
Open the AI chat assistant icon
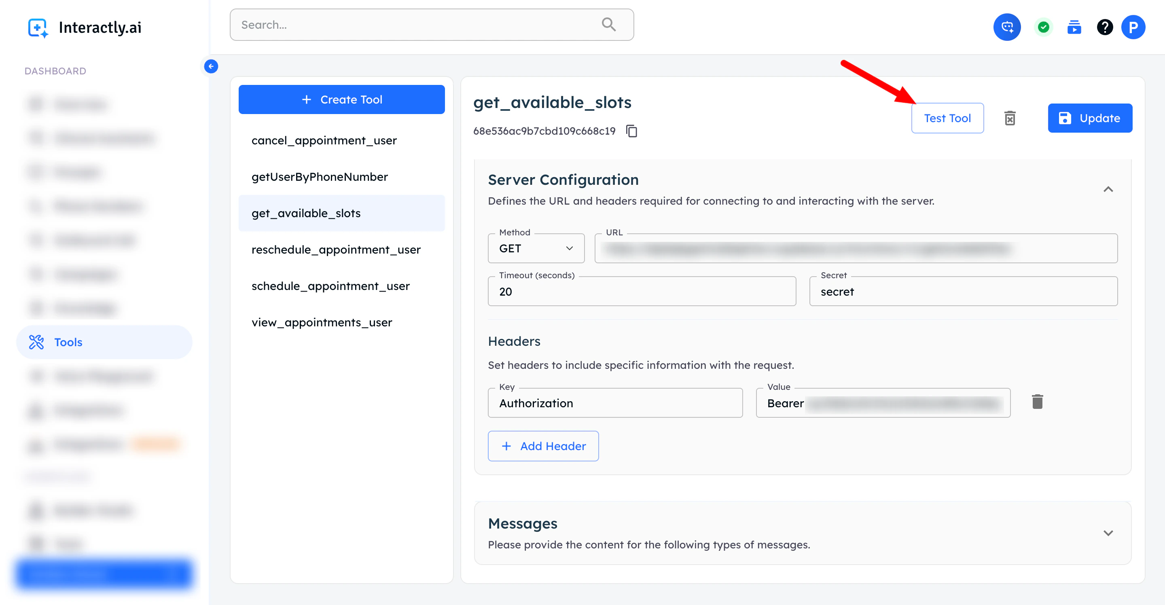tap(1006, 27)
